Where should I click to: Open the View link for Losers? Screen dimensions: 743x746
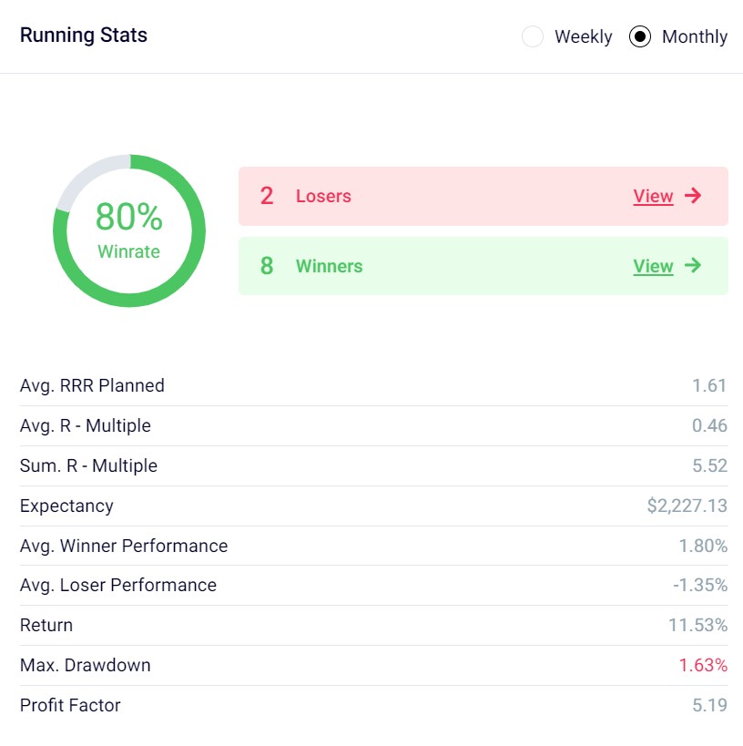[x=653, y=196]
